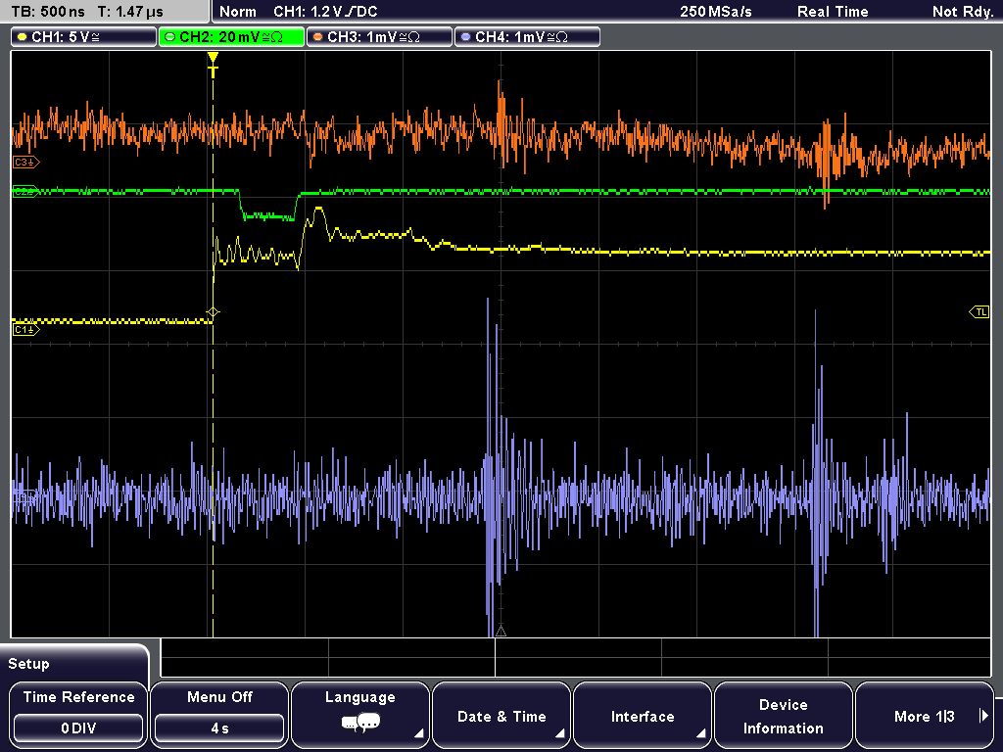Image resolution: width=1003 pixels, height=752 pixels.
Task: Click the yellow trigger position T marker
Action: point(213,65)
